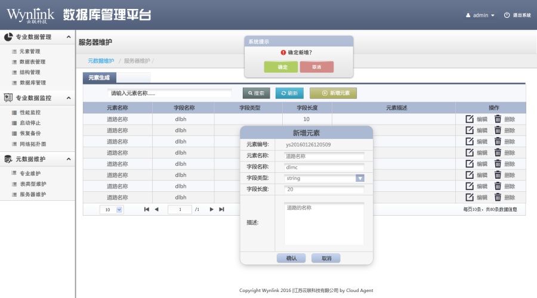Click the 专业数据监控 monitor icon

(x=8, y=98)
